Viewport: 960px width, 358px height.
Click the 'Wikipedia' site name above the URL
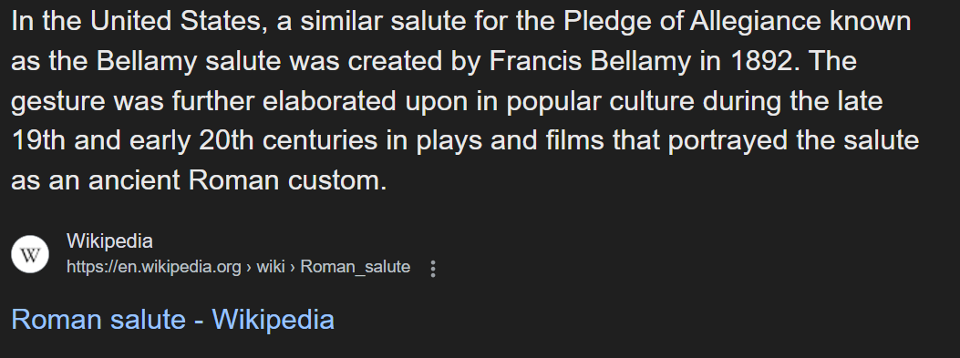point(109,241)
